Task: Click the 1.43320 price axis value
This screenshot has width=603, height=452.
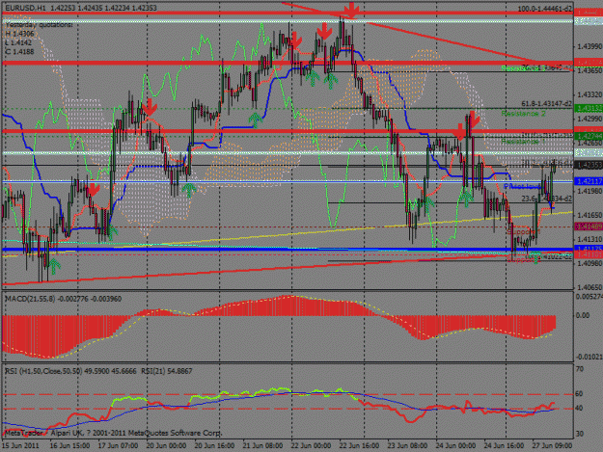Action: point(589,94)
